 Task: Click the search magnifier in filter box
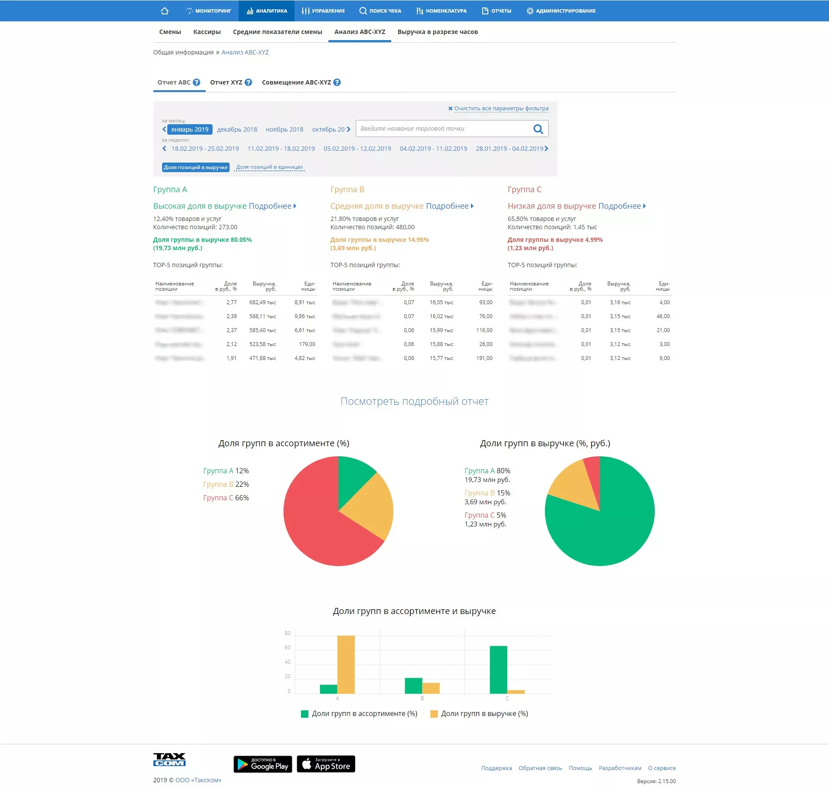(538, 129)
